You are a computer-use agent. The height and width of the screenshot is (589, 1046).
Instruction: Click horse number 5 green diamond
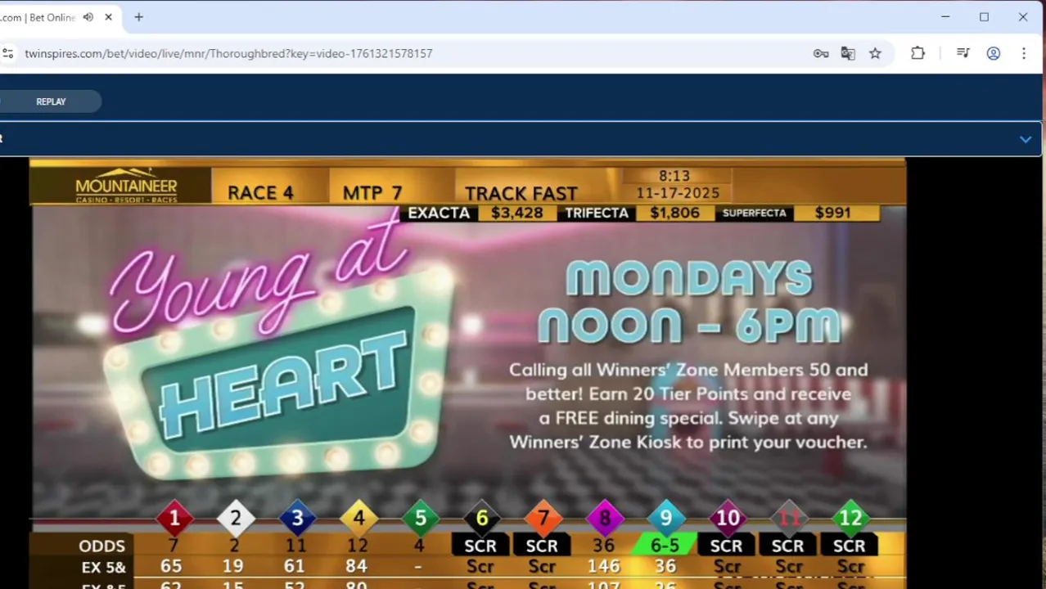tap(420, 518)
